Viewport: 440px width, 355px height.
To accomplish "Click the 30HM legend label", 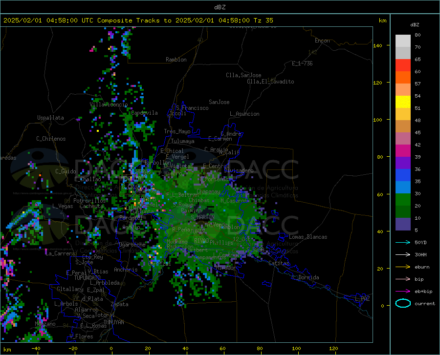I will coord(420,255).
